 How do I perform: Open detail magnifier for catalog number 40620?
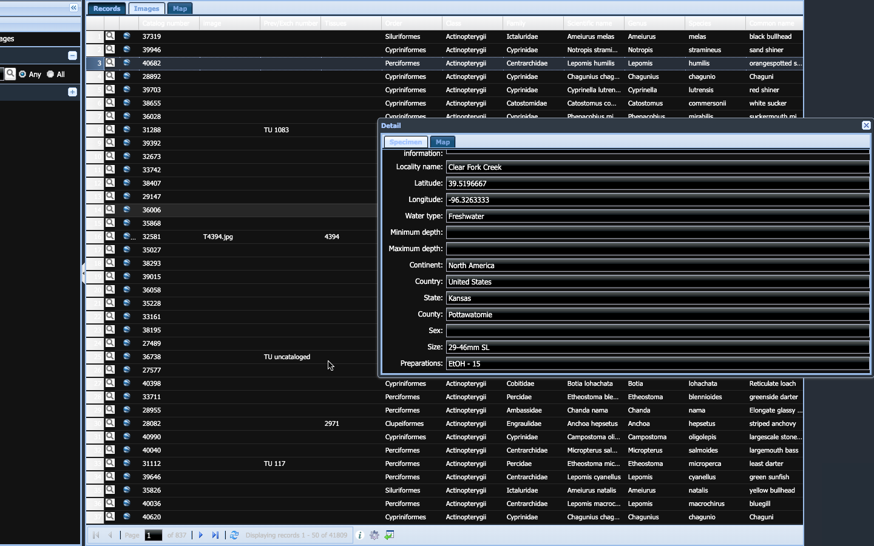[110, 517]
